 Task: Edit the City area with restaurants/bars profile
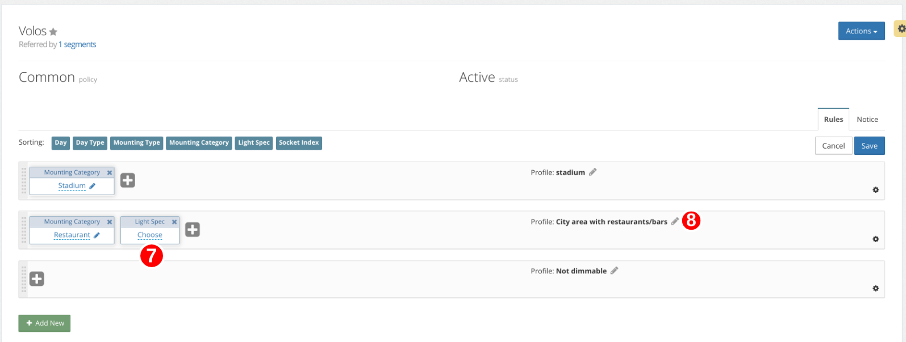tap(674, 222)
